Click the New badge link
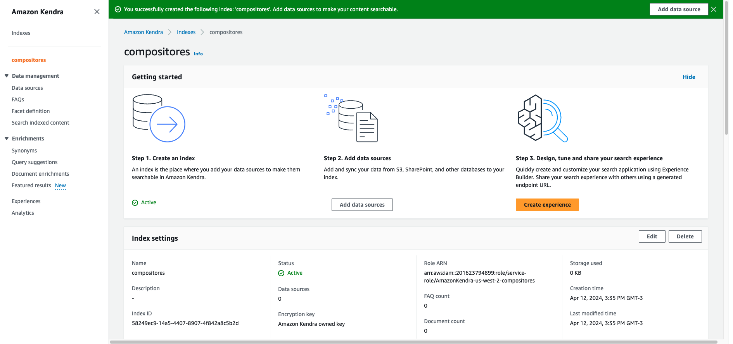The image size is (733, 344). (61, 185)
